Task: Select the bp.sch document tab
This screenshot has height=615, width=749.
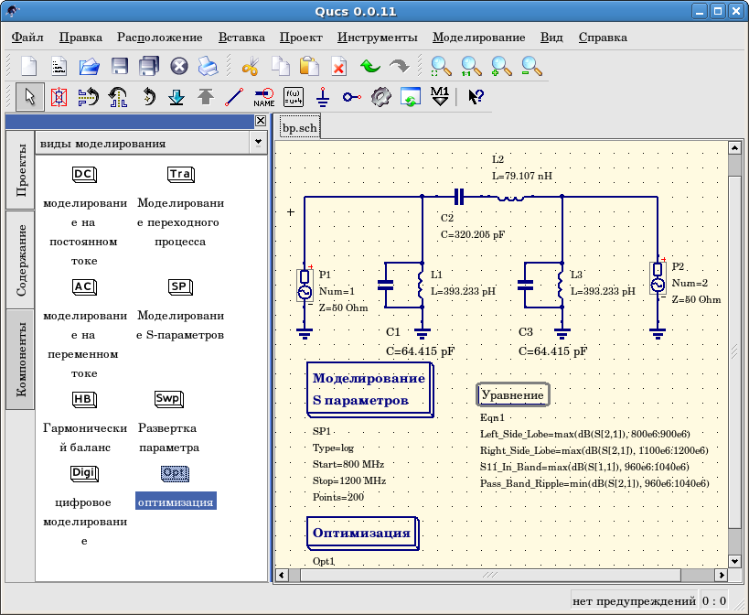Action: 299,128
